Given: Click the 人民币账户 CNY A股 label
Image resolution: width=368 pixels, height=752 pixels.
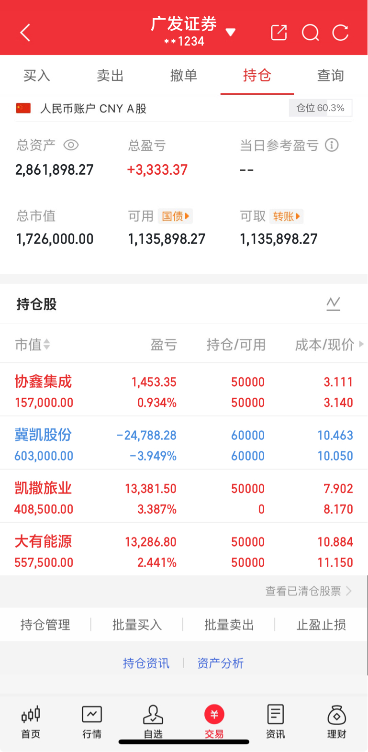Looking at the screenshot, I should (x=93, y=108).
